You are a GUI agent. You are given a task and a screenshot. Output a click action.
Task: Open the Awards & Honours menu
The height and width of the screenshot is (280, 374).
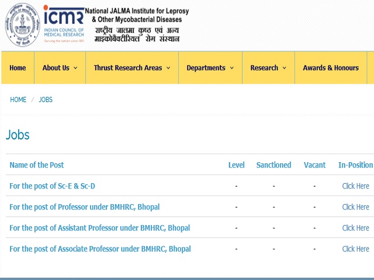click(331, 68)
